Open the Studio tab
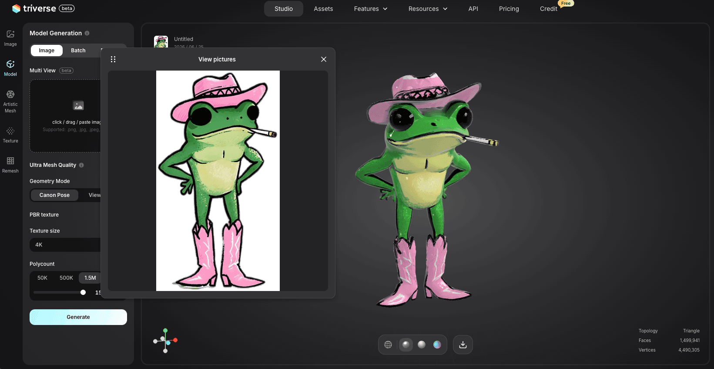The width and height of the screenshot is (714, 369). pyautogui.click(x=284, y=9)
